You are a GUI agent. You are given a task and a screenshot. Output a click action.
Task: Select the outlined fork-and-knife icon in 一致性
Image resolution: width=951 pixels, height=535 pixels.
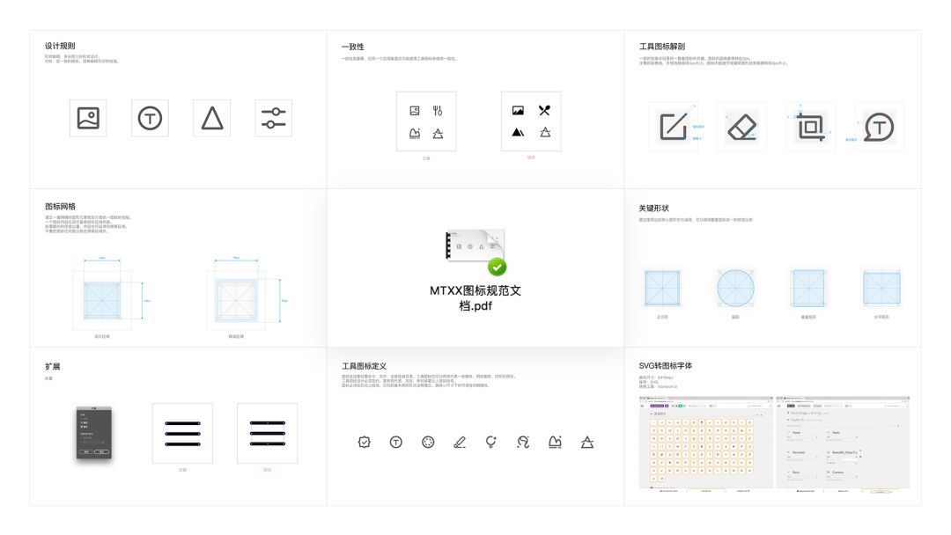pyautogui.click(x=438, y=111)
